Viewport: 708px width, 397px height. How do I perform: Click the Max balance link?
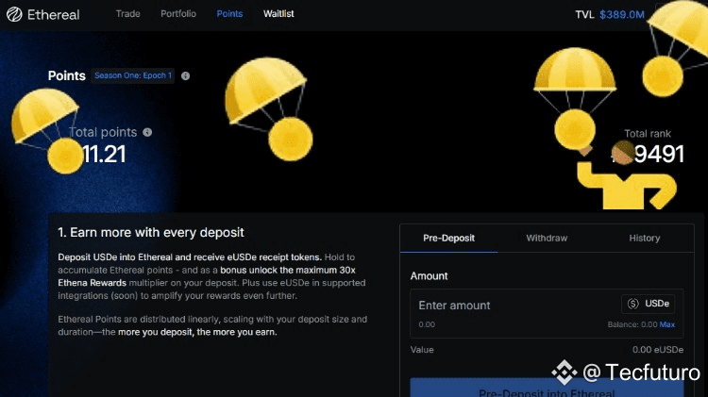(x=666, y=324)
